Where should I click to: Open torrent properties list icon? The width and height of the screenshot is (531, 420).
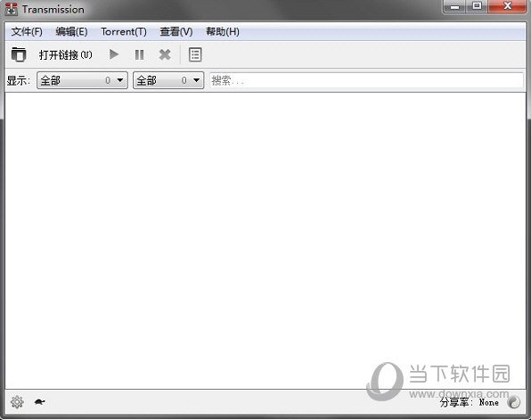click(x=195, y=54)
